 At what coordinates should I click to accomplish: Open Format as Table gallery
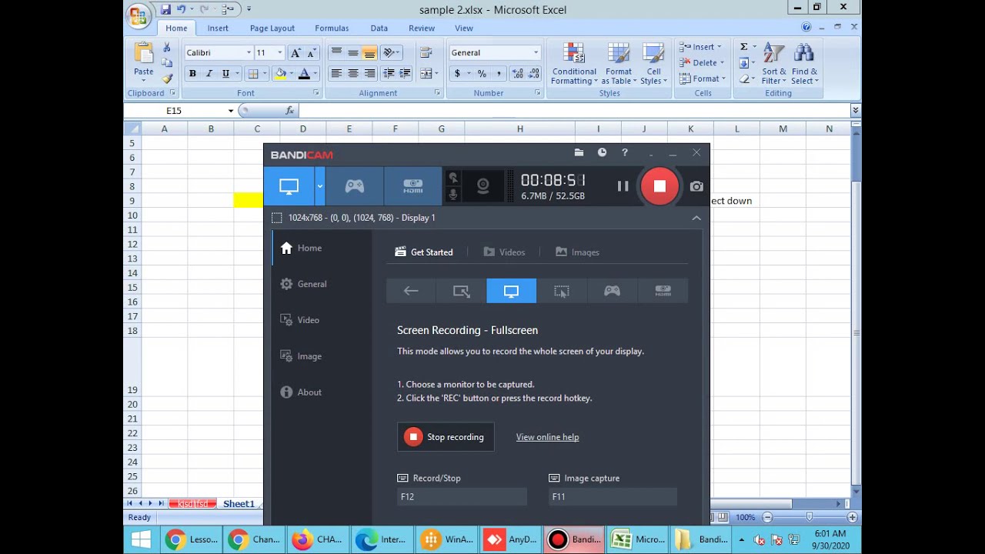pos(619,65)
